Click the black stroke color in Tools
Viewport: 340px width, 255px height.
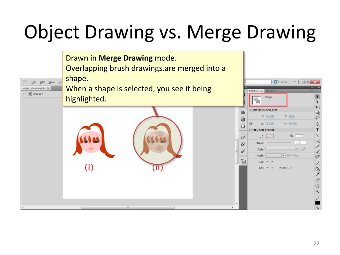pyautogui.click(x=317, y=203)
